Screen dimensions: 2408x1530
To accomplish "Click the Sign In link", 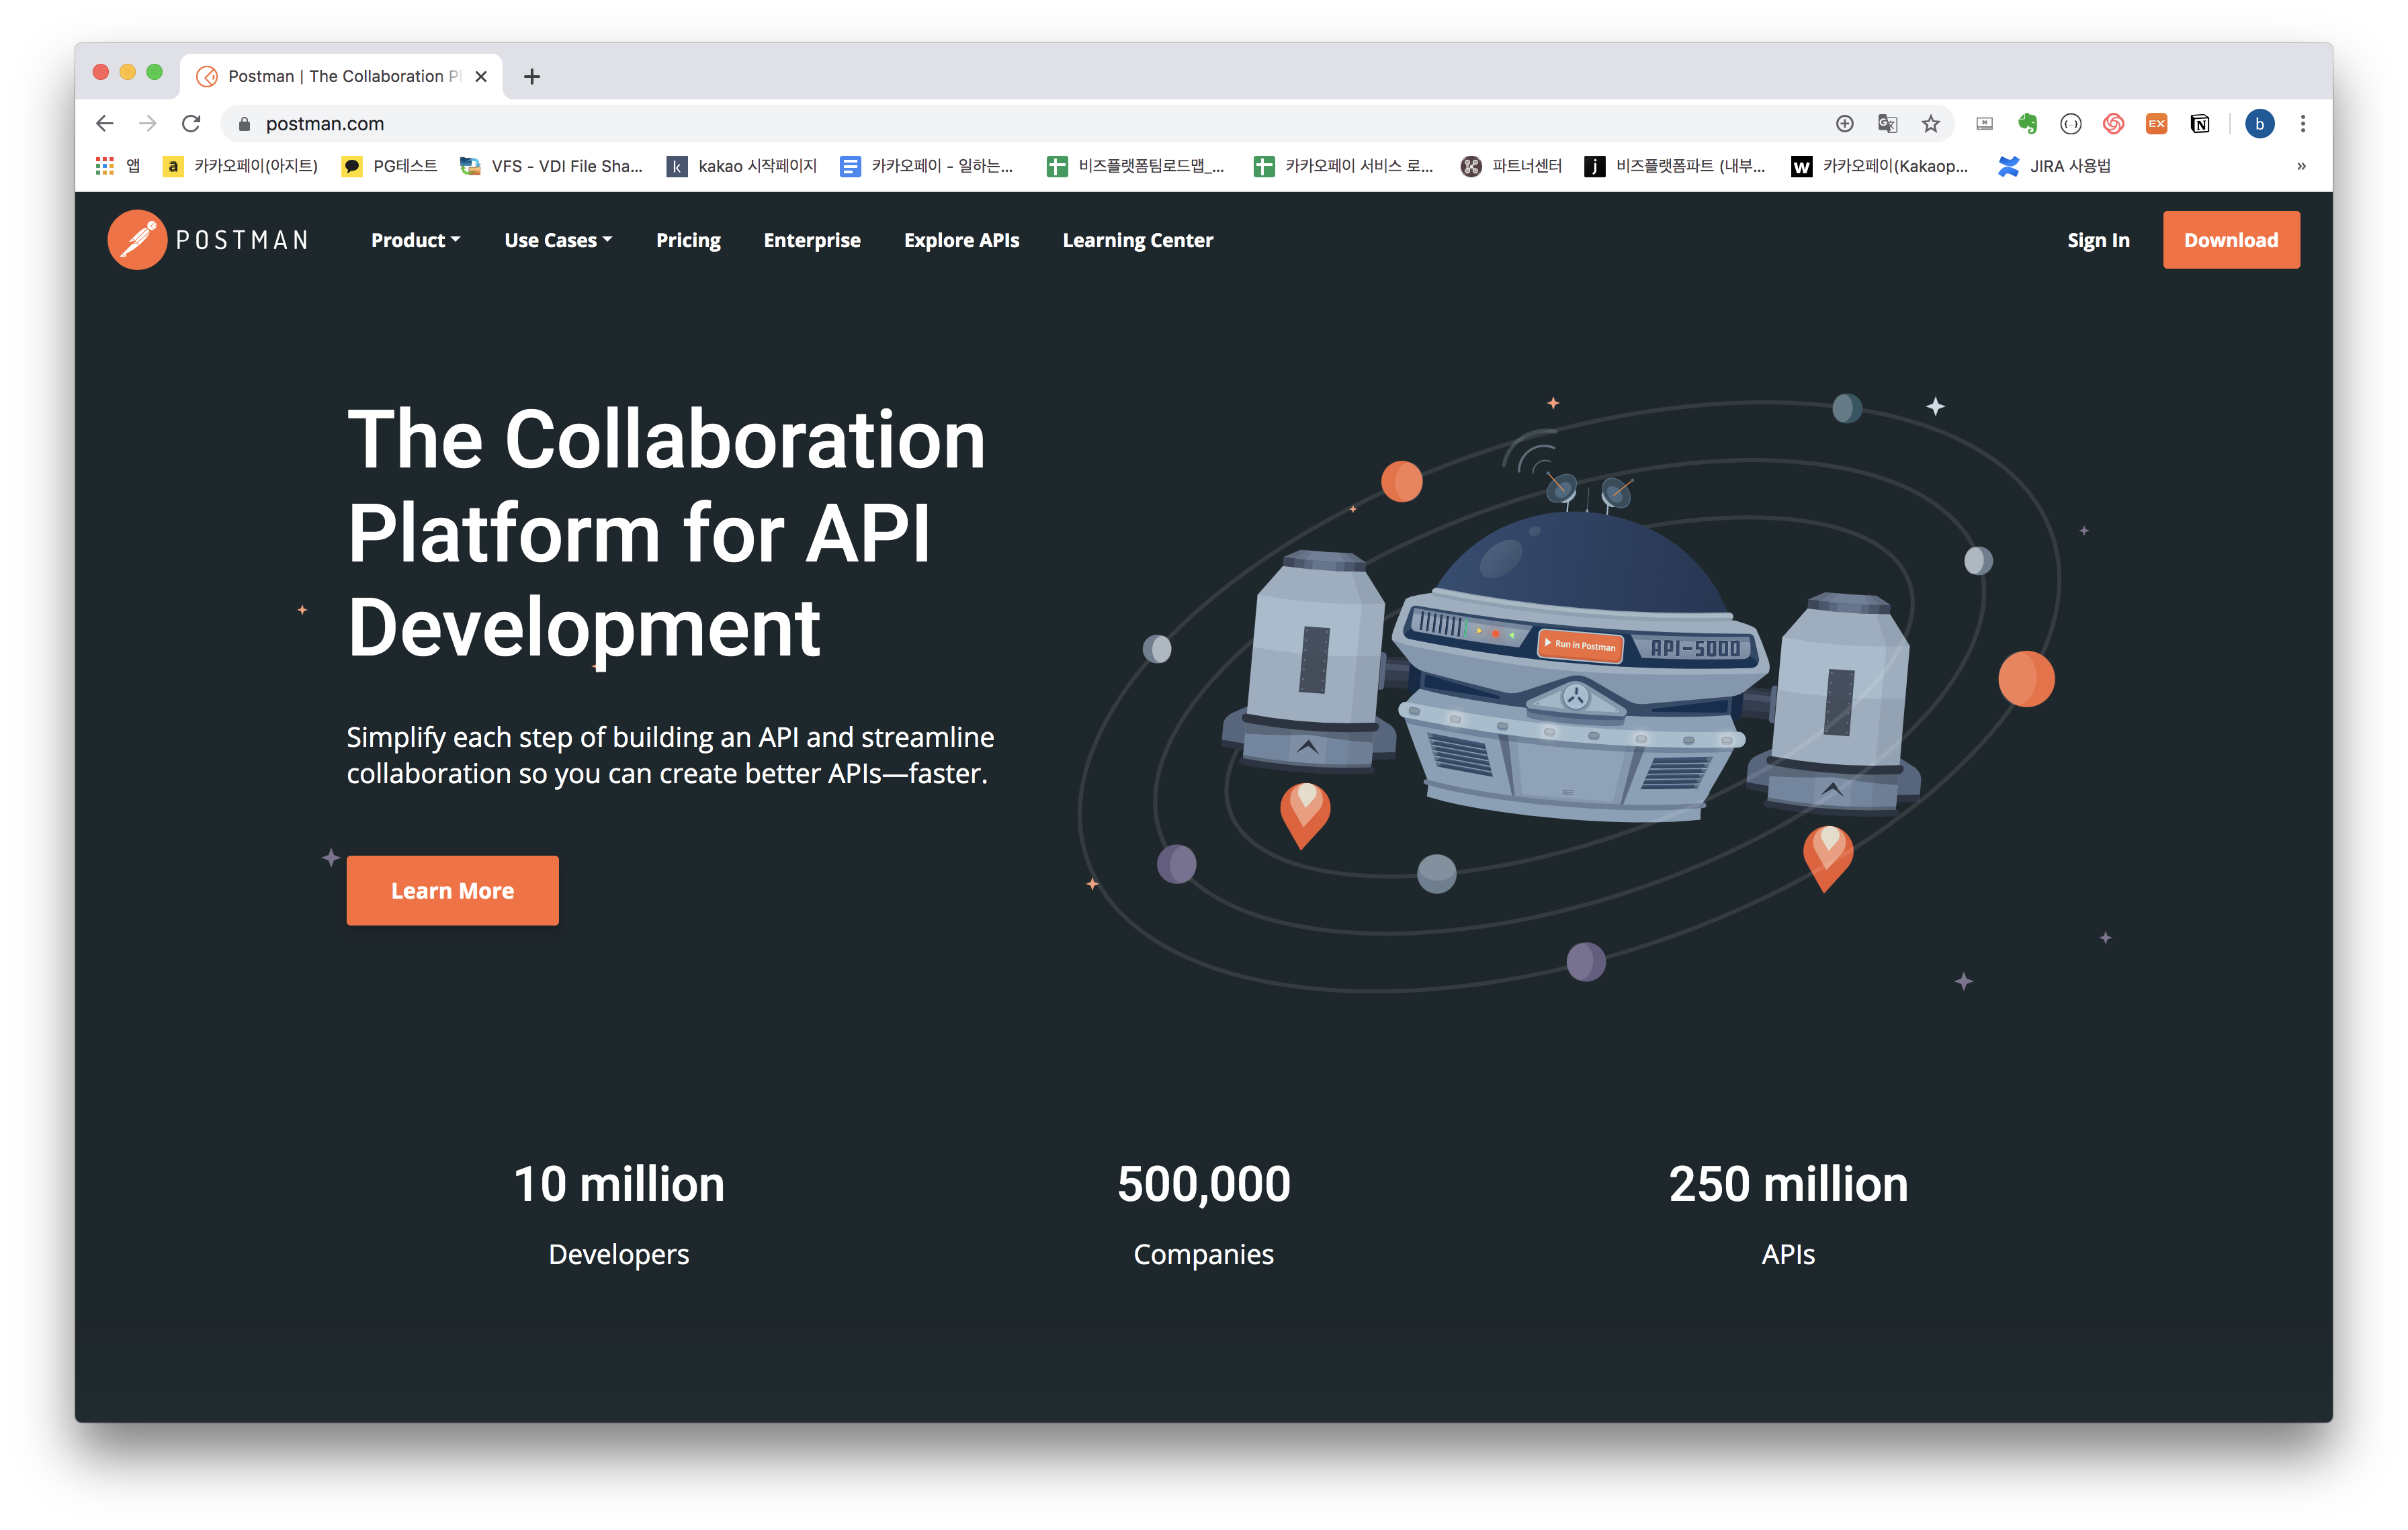I will (2098, 240).
